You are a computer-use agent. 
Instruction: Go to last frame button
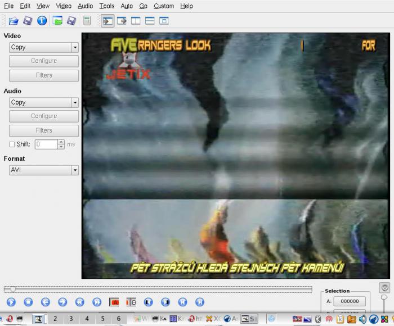[200, 302]
